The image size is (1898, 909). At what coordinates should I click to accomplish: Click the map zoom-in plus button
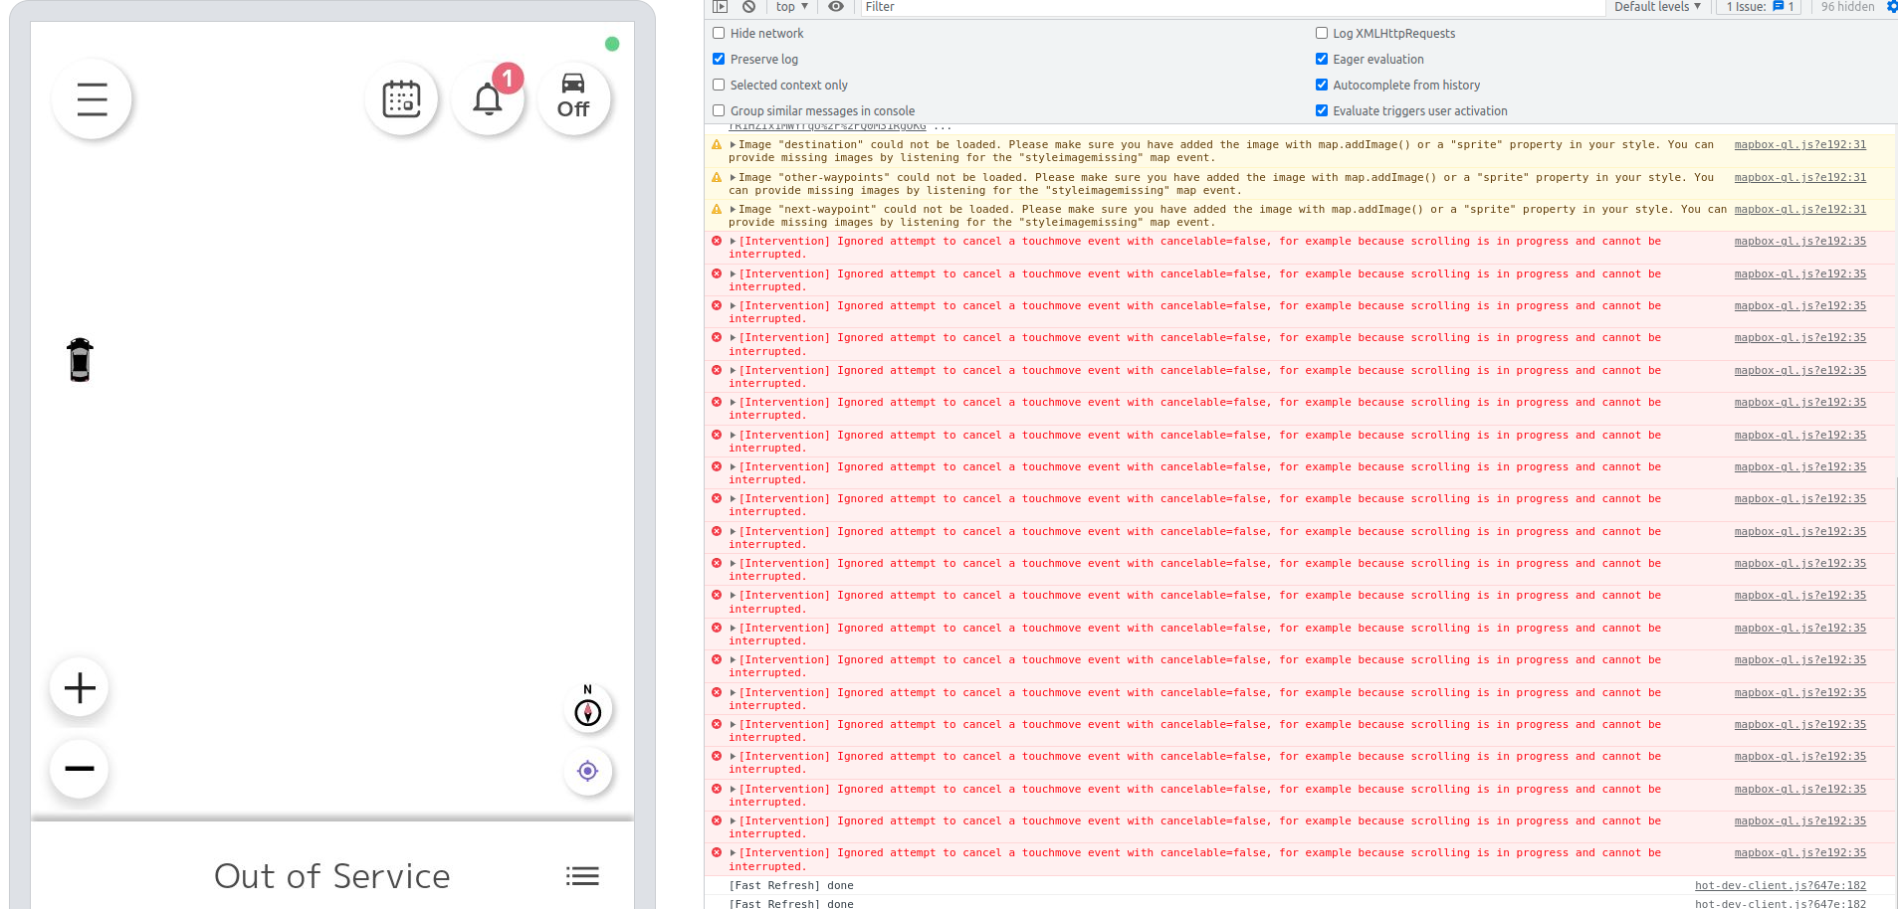pyautogui.click(x=79, y=687)
